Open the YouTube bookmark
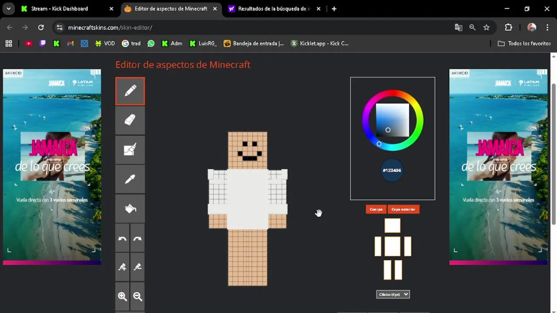 coord(29,43)
